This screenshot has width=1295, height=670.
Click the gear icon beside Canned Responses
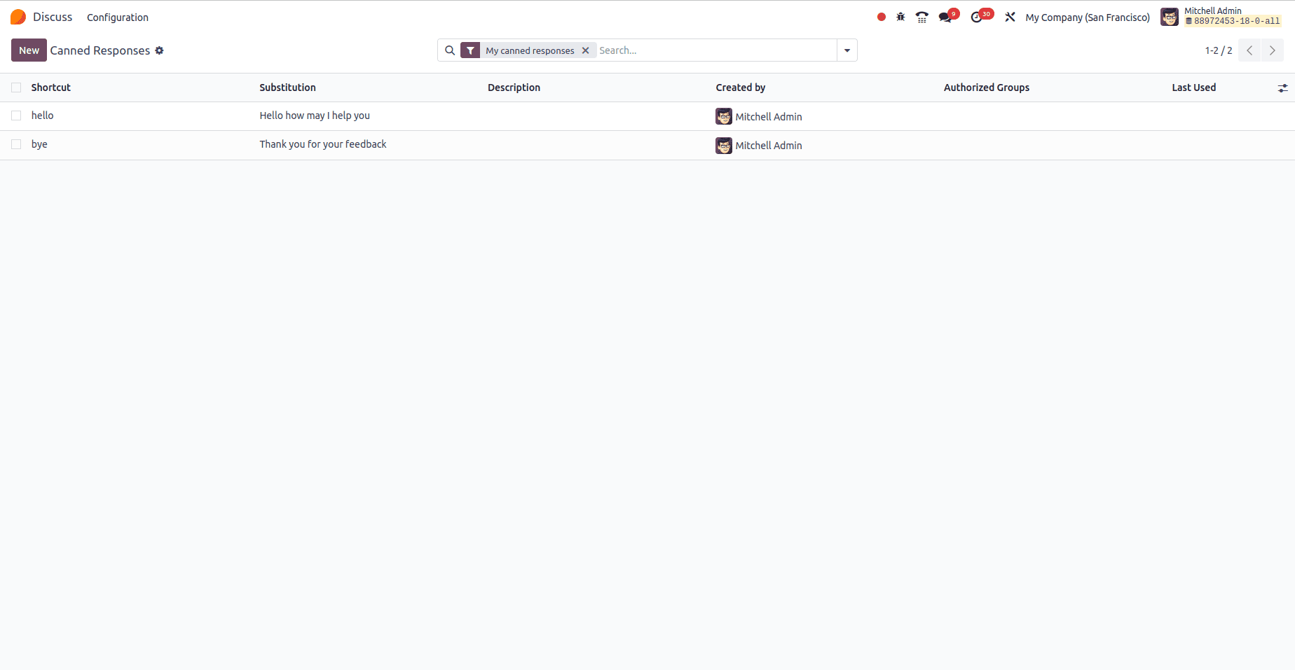(160, 50)
